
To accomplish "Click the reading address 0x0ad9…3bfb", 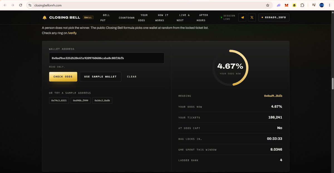I will pos(273,96).
